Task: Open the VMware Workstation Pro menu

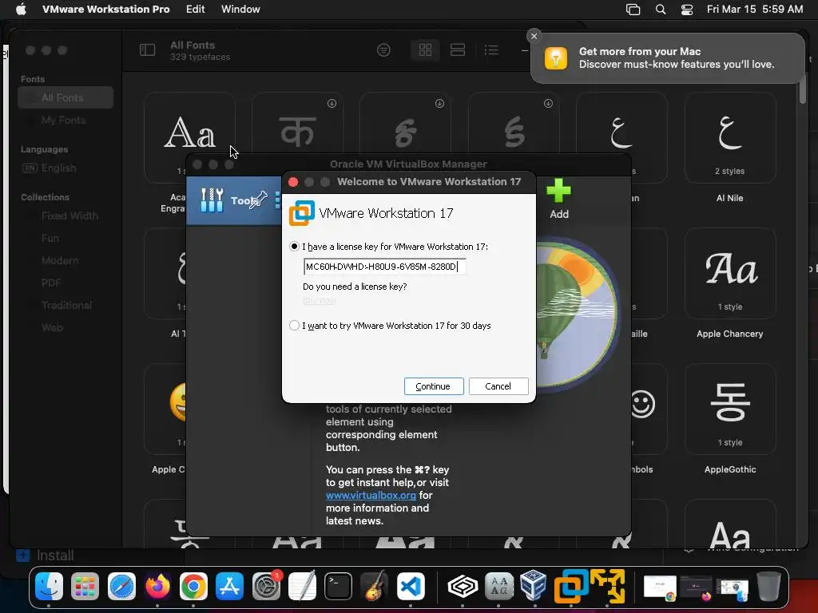Action: [106, 9]
